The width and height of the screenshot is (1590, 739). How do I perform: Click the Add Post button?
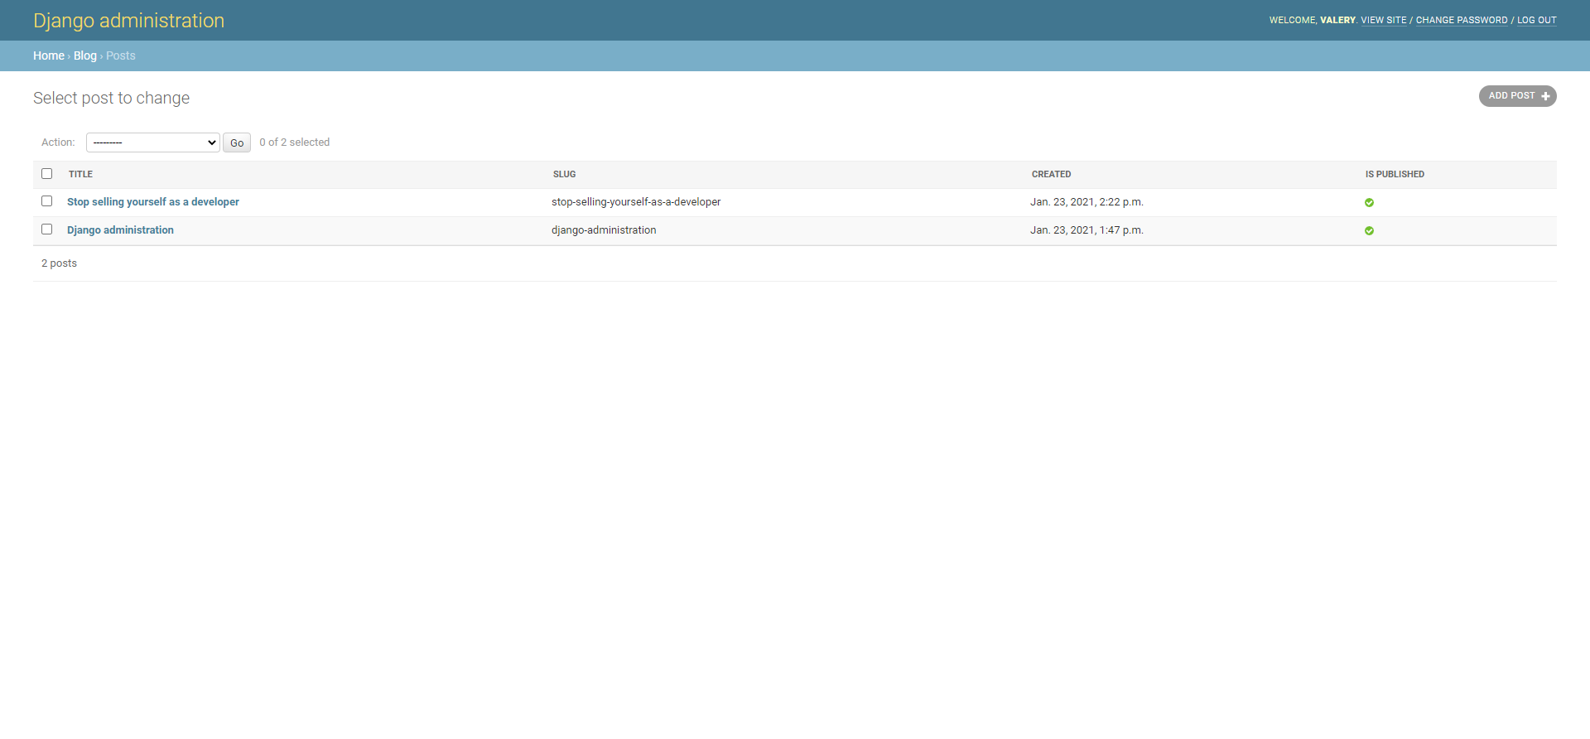click(x=1517, y=96)
